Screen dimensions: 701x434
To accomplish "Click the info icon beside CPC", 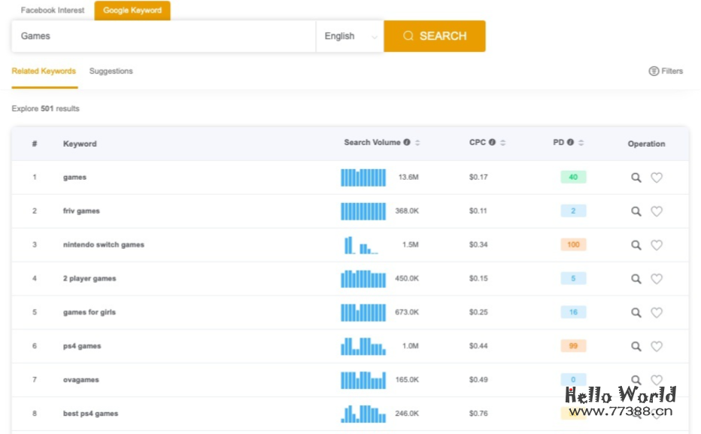I will click(x=492, y=143).
